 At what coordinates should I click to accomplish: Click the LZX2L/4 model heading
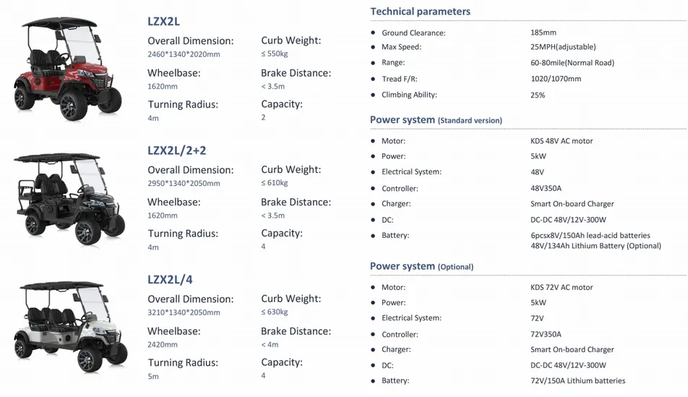coord(170,279)
